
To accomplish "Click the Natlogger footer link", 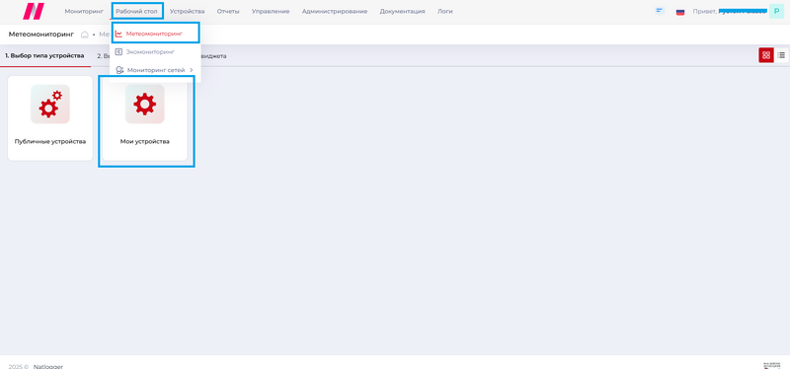I will pos(48,366).
